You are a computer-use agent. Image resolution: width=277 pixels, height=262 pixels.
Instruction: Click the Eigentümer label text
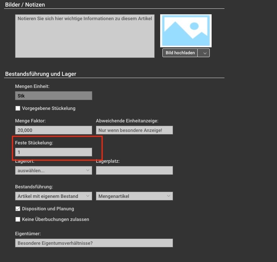click(x=28, y=233)
